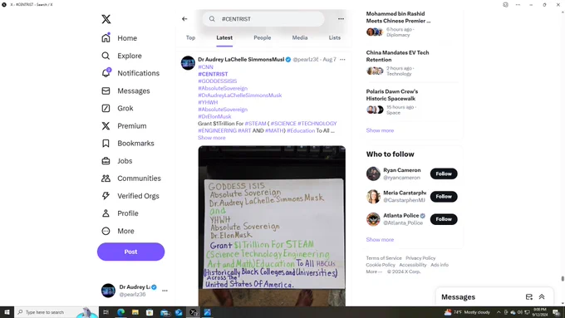This screenshot has width=565, height=318.
Task: Click the #CENTRIST search field
Action: pyautogui.click(x=263, y=19)
